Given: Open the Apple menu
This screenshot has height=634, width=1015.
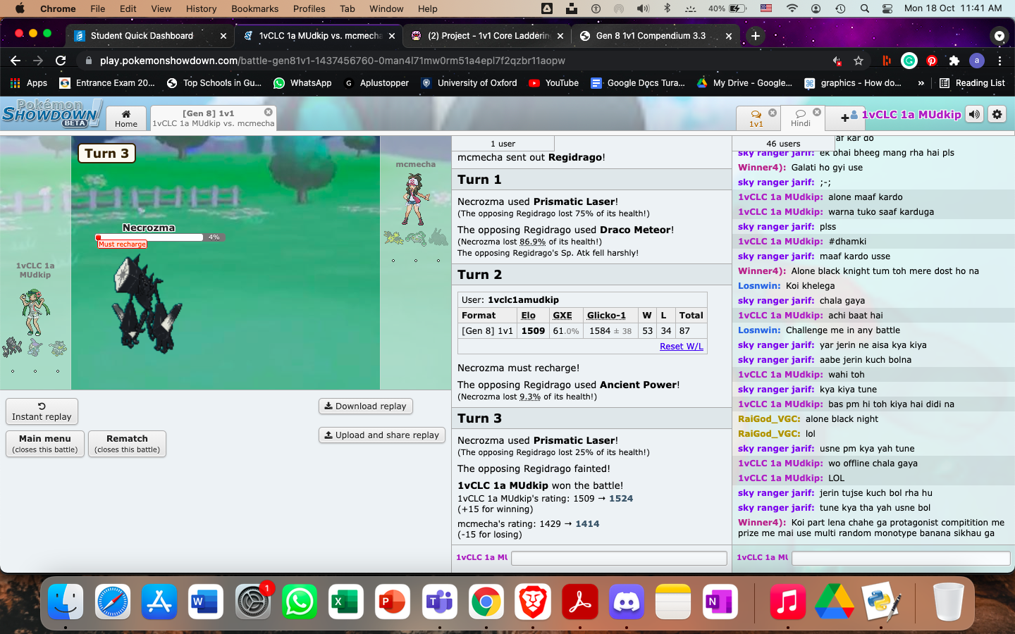Looking at the screenshot, I should pyautogui.click(x=19, y=8).
